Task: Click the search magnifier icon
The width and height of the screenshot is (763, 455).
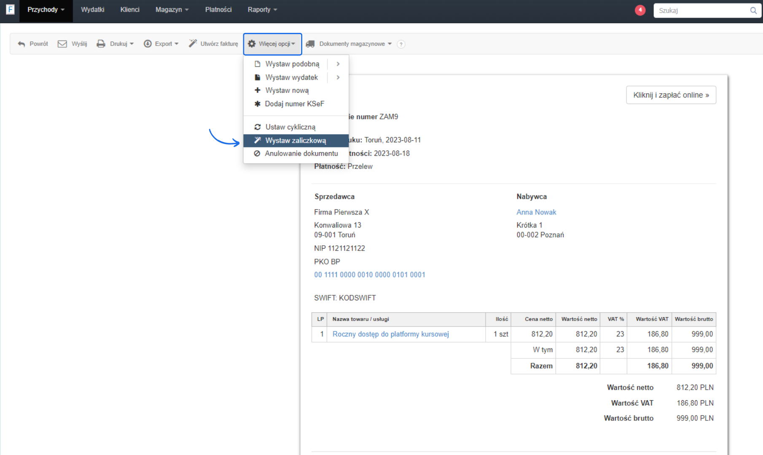Action: [x=753, y=11]
